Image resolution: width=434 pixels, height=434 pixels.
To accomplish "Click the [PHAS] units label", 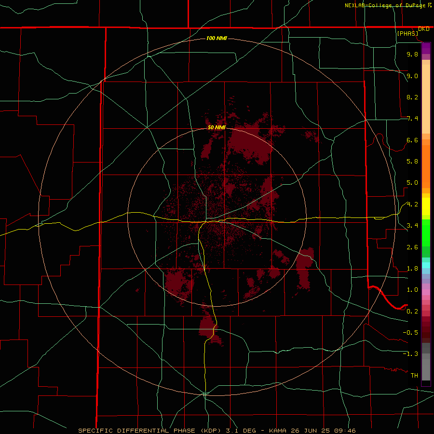I will (x=407, y=33).
